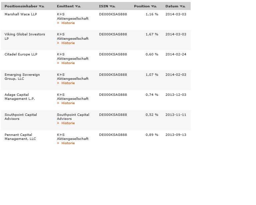Click the Datum column header text

pos(172,6)
